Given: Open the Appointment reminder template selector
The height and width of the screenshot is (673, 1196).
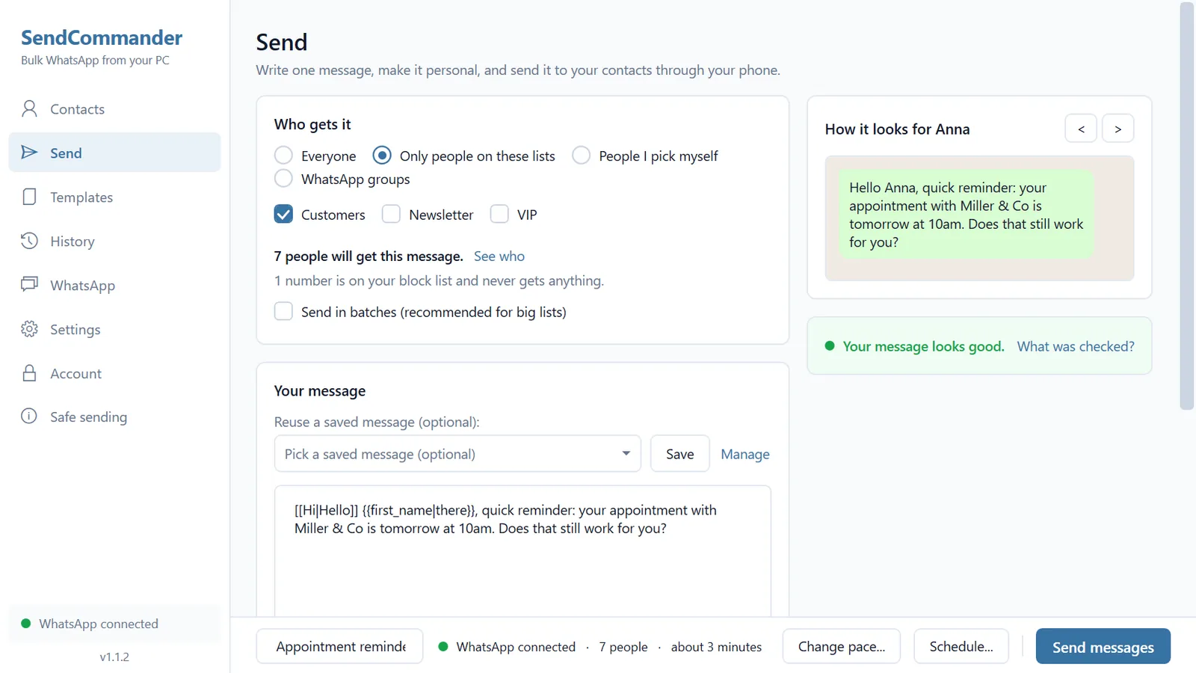Looking at the screenshot, I should [x=339, y=646].
